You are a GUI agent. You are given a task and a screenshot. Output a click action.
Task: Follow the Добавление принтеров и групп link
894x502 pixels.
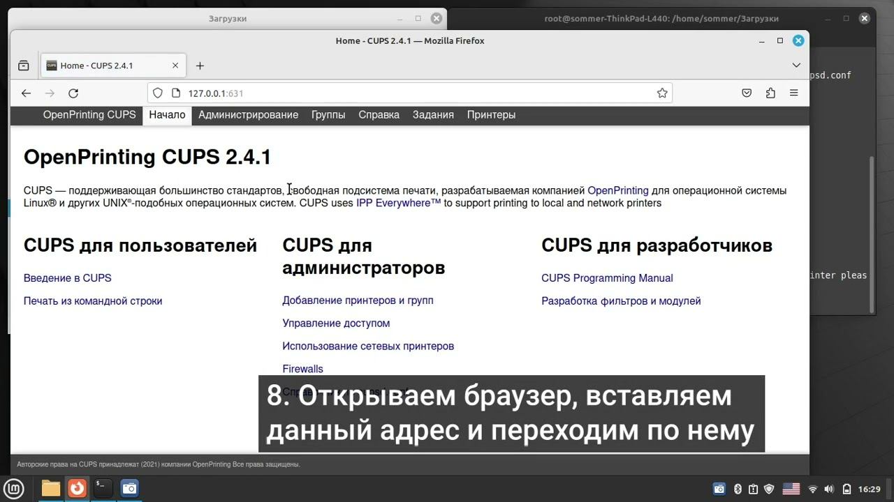coord(358,301)
